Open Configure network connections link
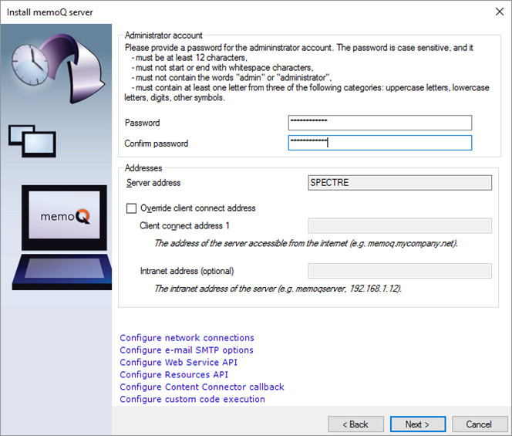The image size is (512, 436). (x=187, y=338)
